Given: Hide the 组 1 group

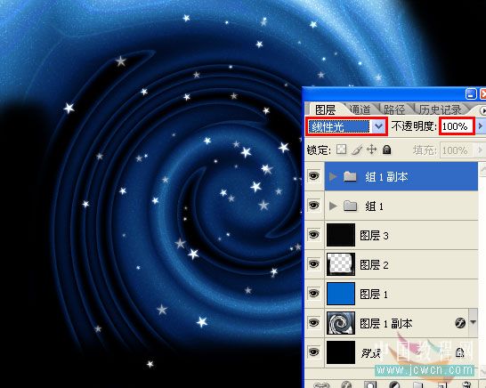Looking at the screenshot, I should [313, 206].
